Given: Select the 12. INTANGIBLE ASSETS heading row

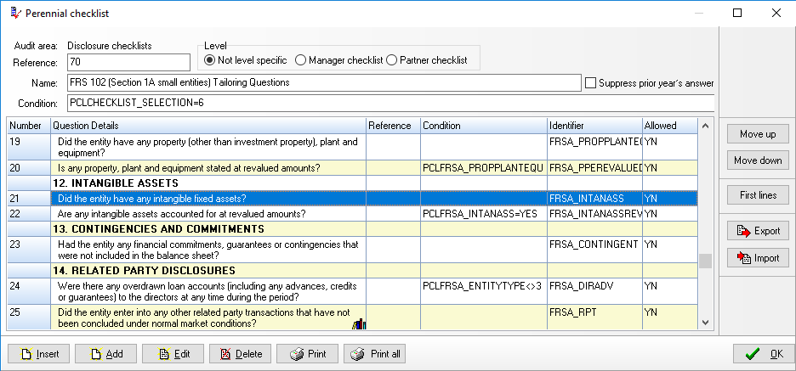Looking at the screenshot, I should [352, 183].
